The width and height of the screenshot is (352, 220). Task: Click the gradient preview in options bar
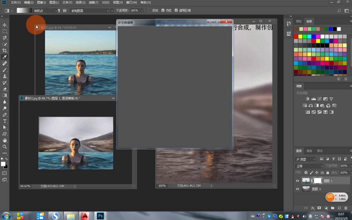25,10
